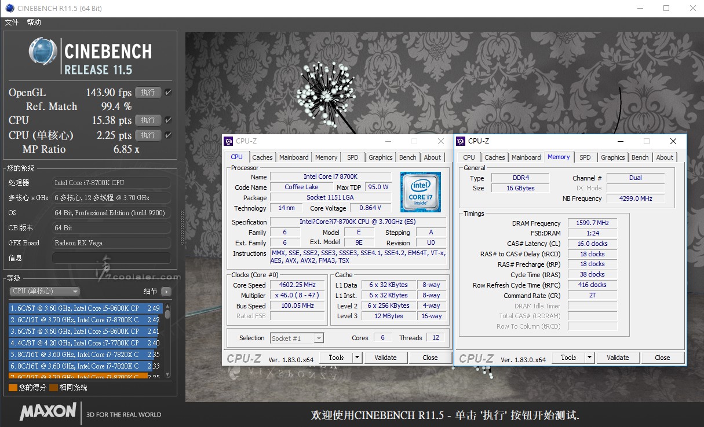Switch to Mainboard tab in CPU-Z Processor window
Viewport: 704px width, 427px height.
pos(294,157)
